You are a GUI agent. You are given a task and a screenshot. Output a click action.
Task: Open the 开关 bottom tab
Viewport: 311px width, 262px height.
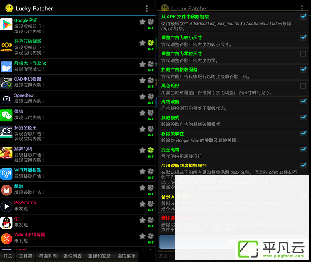pos(8,256)
